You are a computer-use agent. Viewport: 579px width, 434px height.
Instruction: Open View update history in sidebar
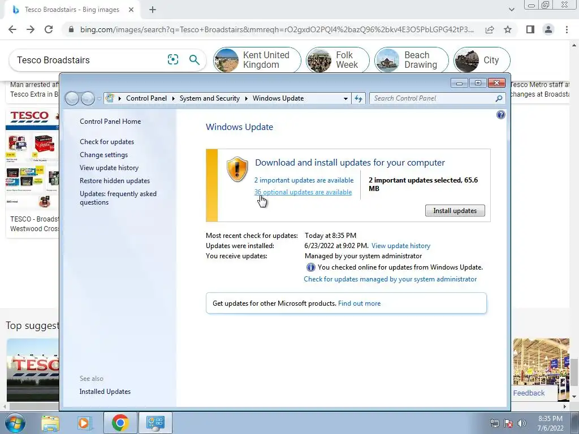click(109, 167)
